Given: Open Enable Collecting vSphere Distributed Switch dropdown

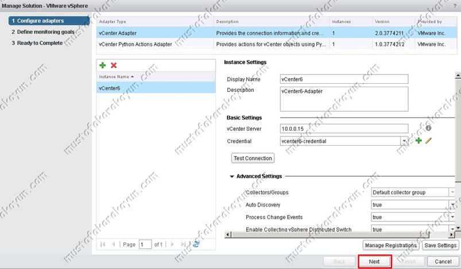Looking at the screenshot, I should click(452, 229).
